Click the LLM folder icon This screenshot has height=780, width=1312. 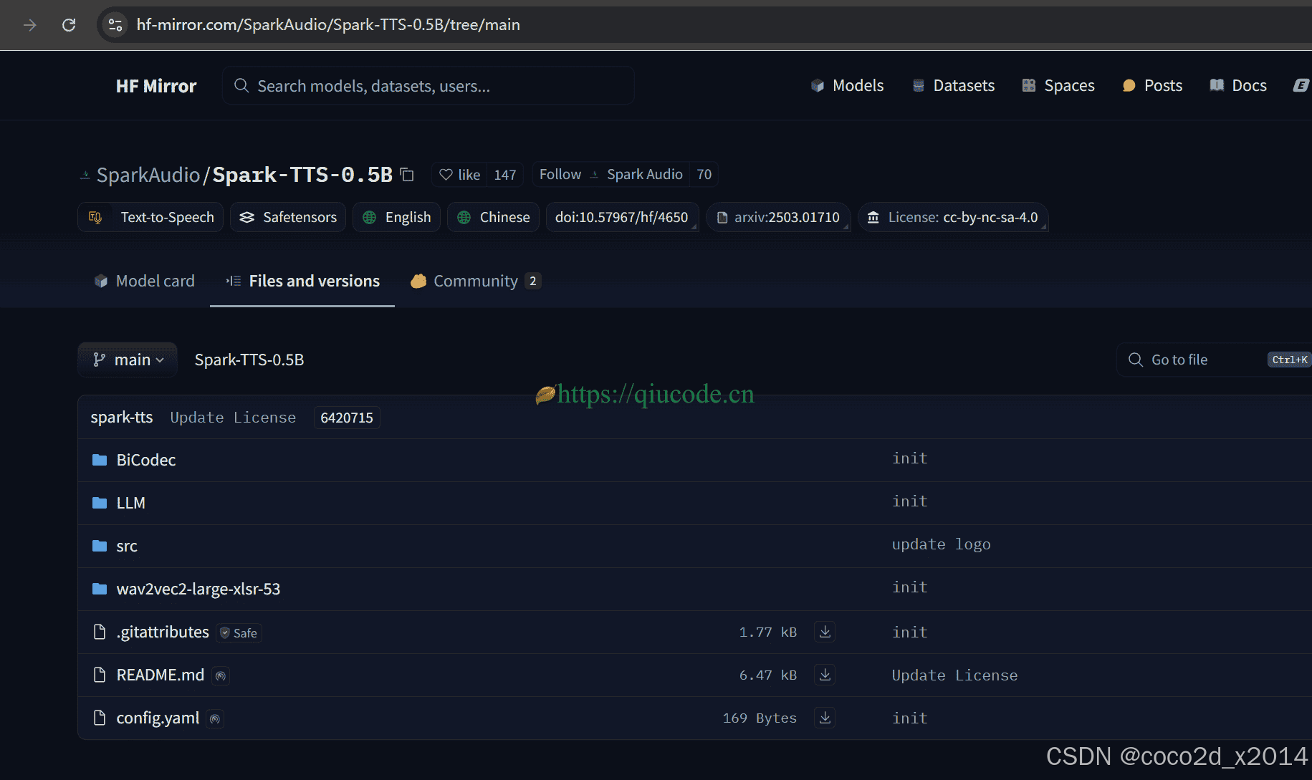pos(100,503)
